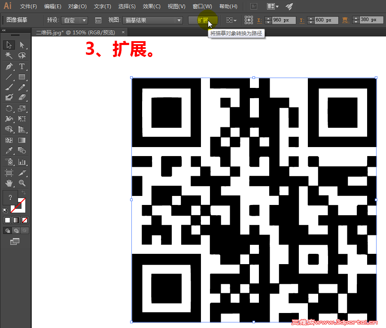Select the Hand tool
Viewport: 386px width, 328px height.
coord(9,183)
